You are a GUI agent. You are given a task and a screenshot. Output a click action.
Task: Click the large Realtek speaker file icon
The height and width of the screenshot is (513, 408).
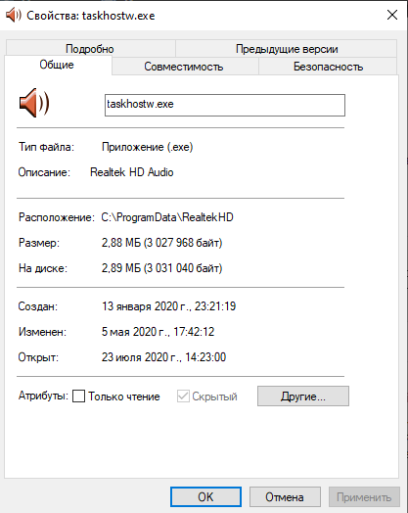34,103
